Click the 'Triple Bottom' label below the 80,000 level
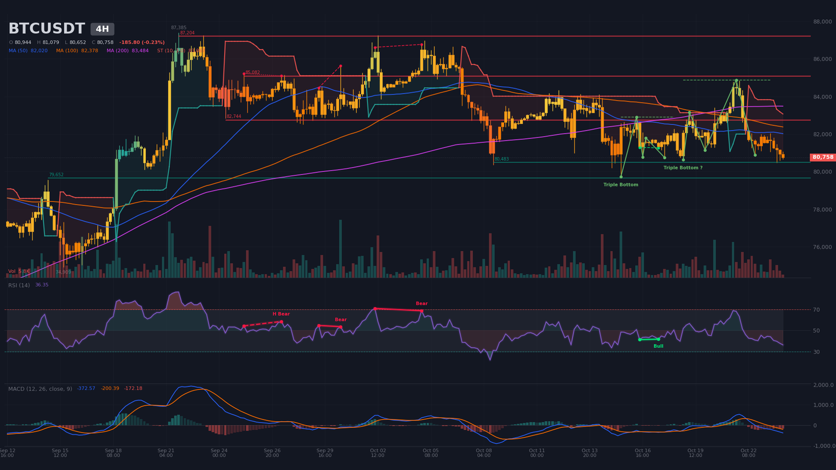The width and height of the screenshot is (836, 470). pyautogui.click(x=621, y=184)
